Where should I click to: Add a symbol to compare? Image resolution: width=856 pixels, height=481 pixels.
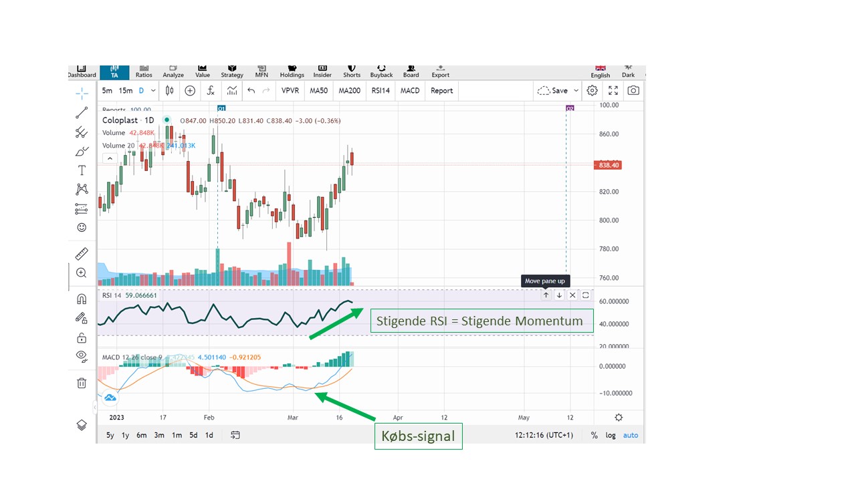pyautogui.click(x=190, y=91)
